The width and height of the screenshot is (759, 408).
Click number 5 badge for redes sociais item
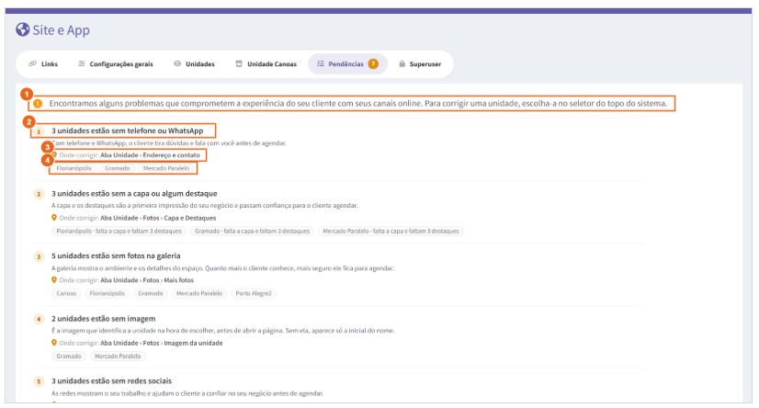pos(39,381)
